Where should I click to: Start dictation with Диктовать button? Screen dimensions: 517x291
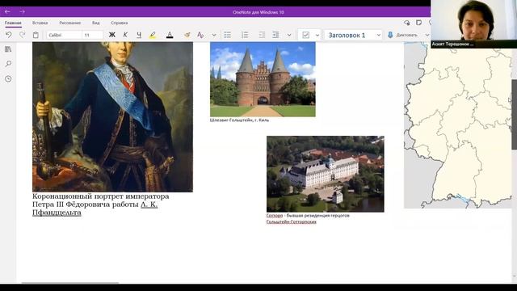[402, 35]
